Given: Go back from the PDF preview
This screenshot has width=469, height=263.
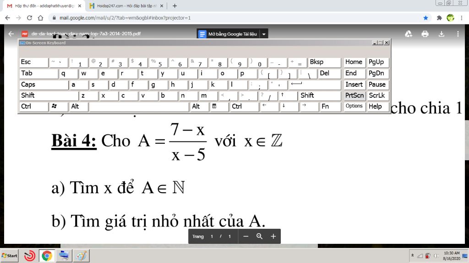Looking at the screenshot, I should pyautogui.click(x=11, y=34).
